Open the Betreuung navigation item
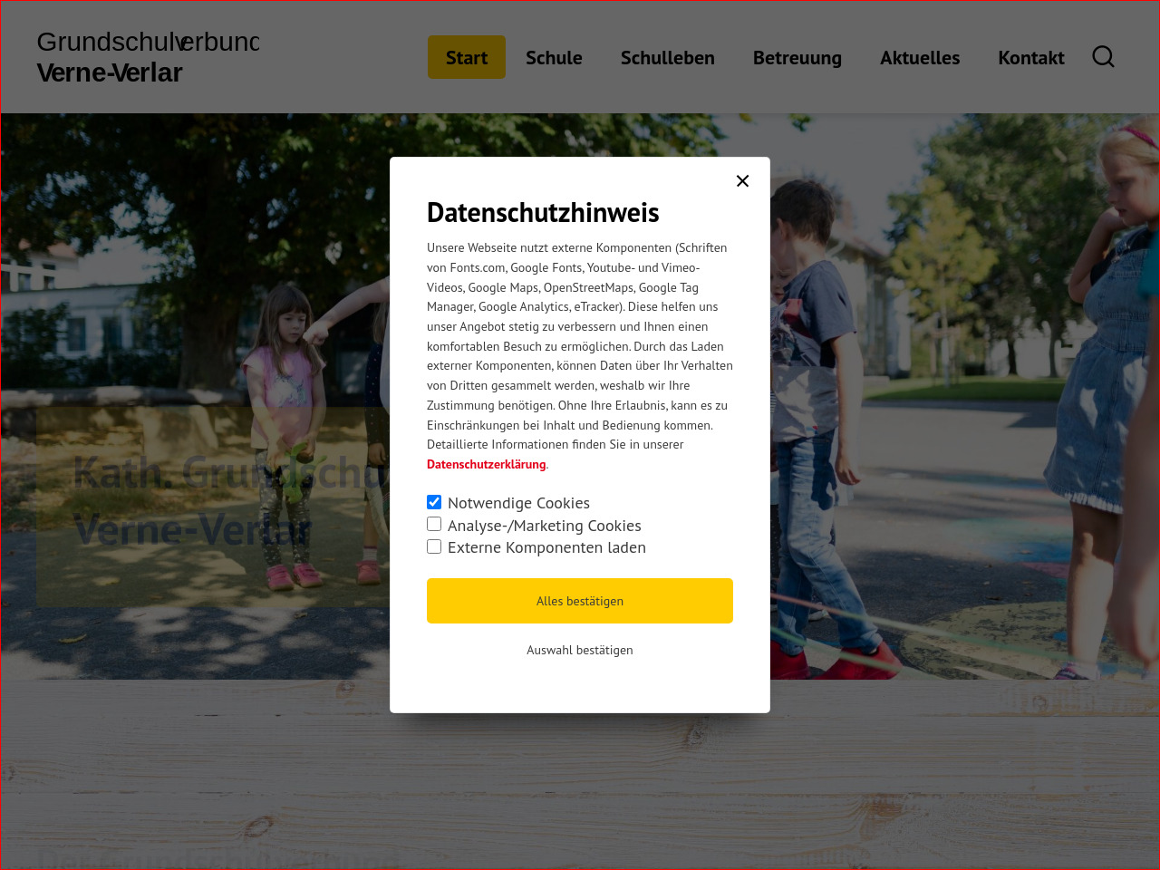This screenshot has width=1160, height=870. point(797,57)
